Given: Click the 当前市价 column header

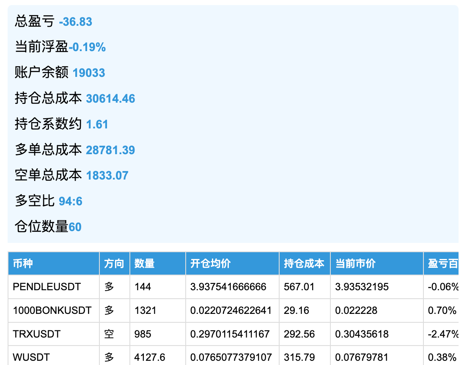Looking at the screenshot, I should click(377, 263).
